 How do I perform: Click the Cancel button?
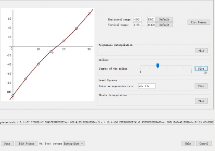coord(204,143)
